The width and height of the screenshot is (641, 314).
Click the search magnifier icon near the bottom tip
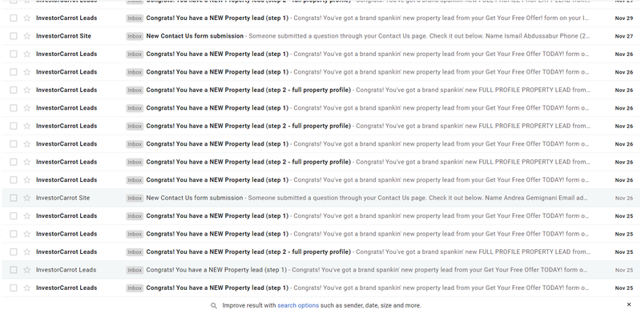[x=213, y=305]
